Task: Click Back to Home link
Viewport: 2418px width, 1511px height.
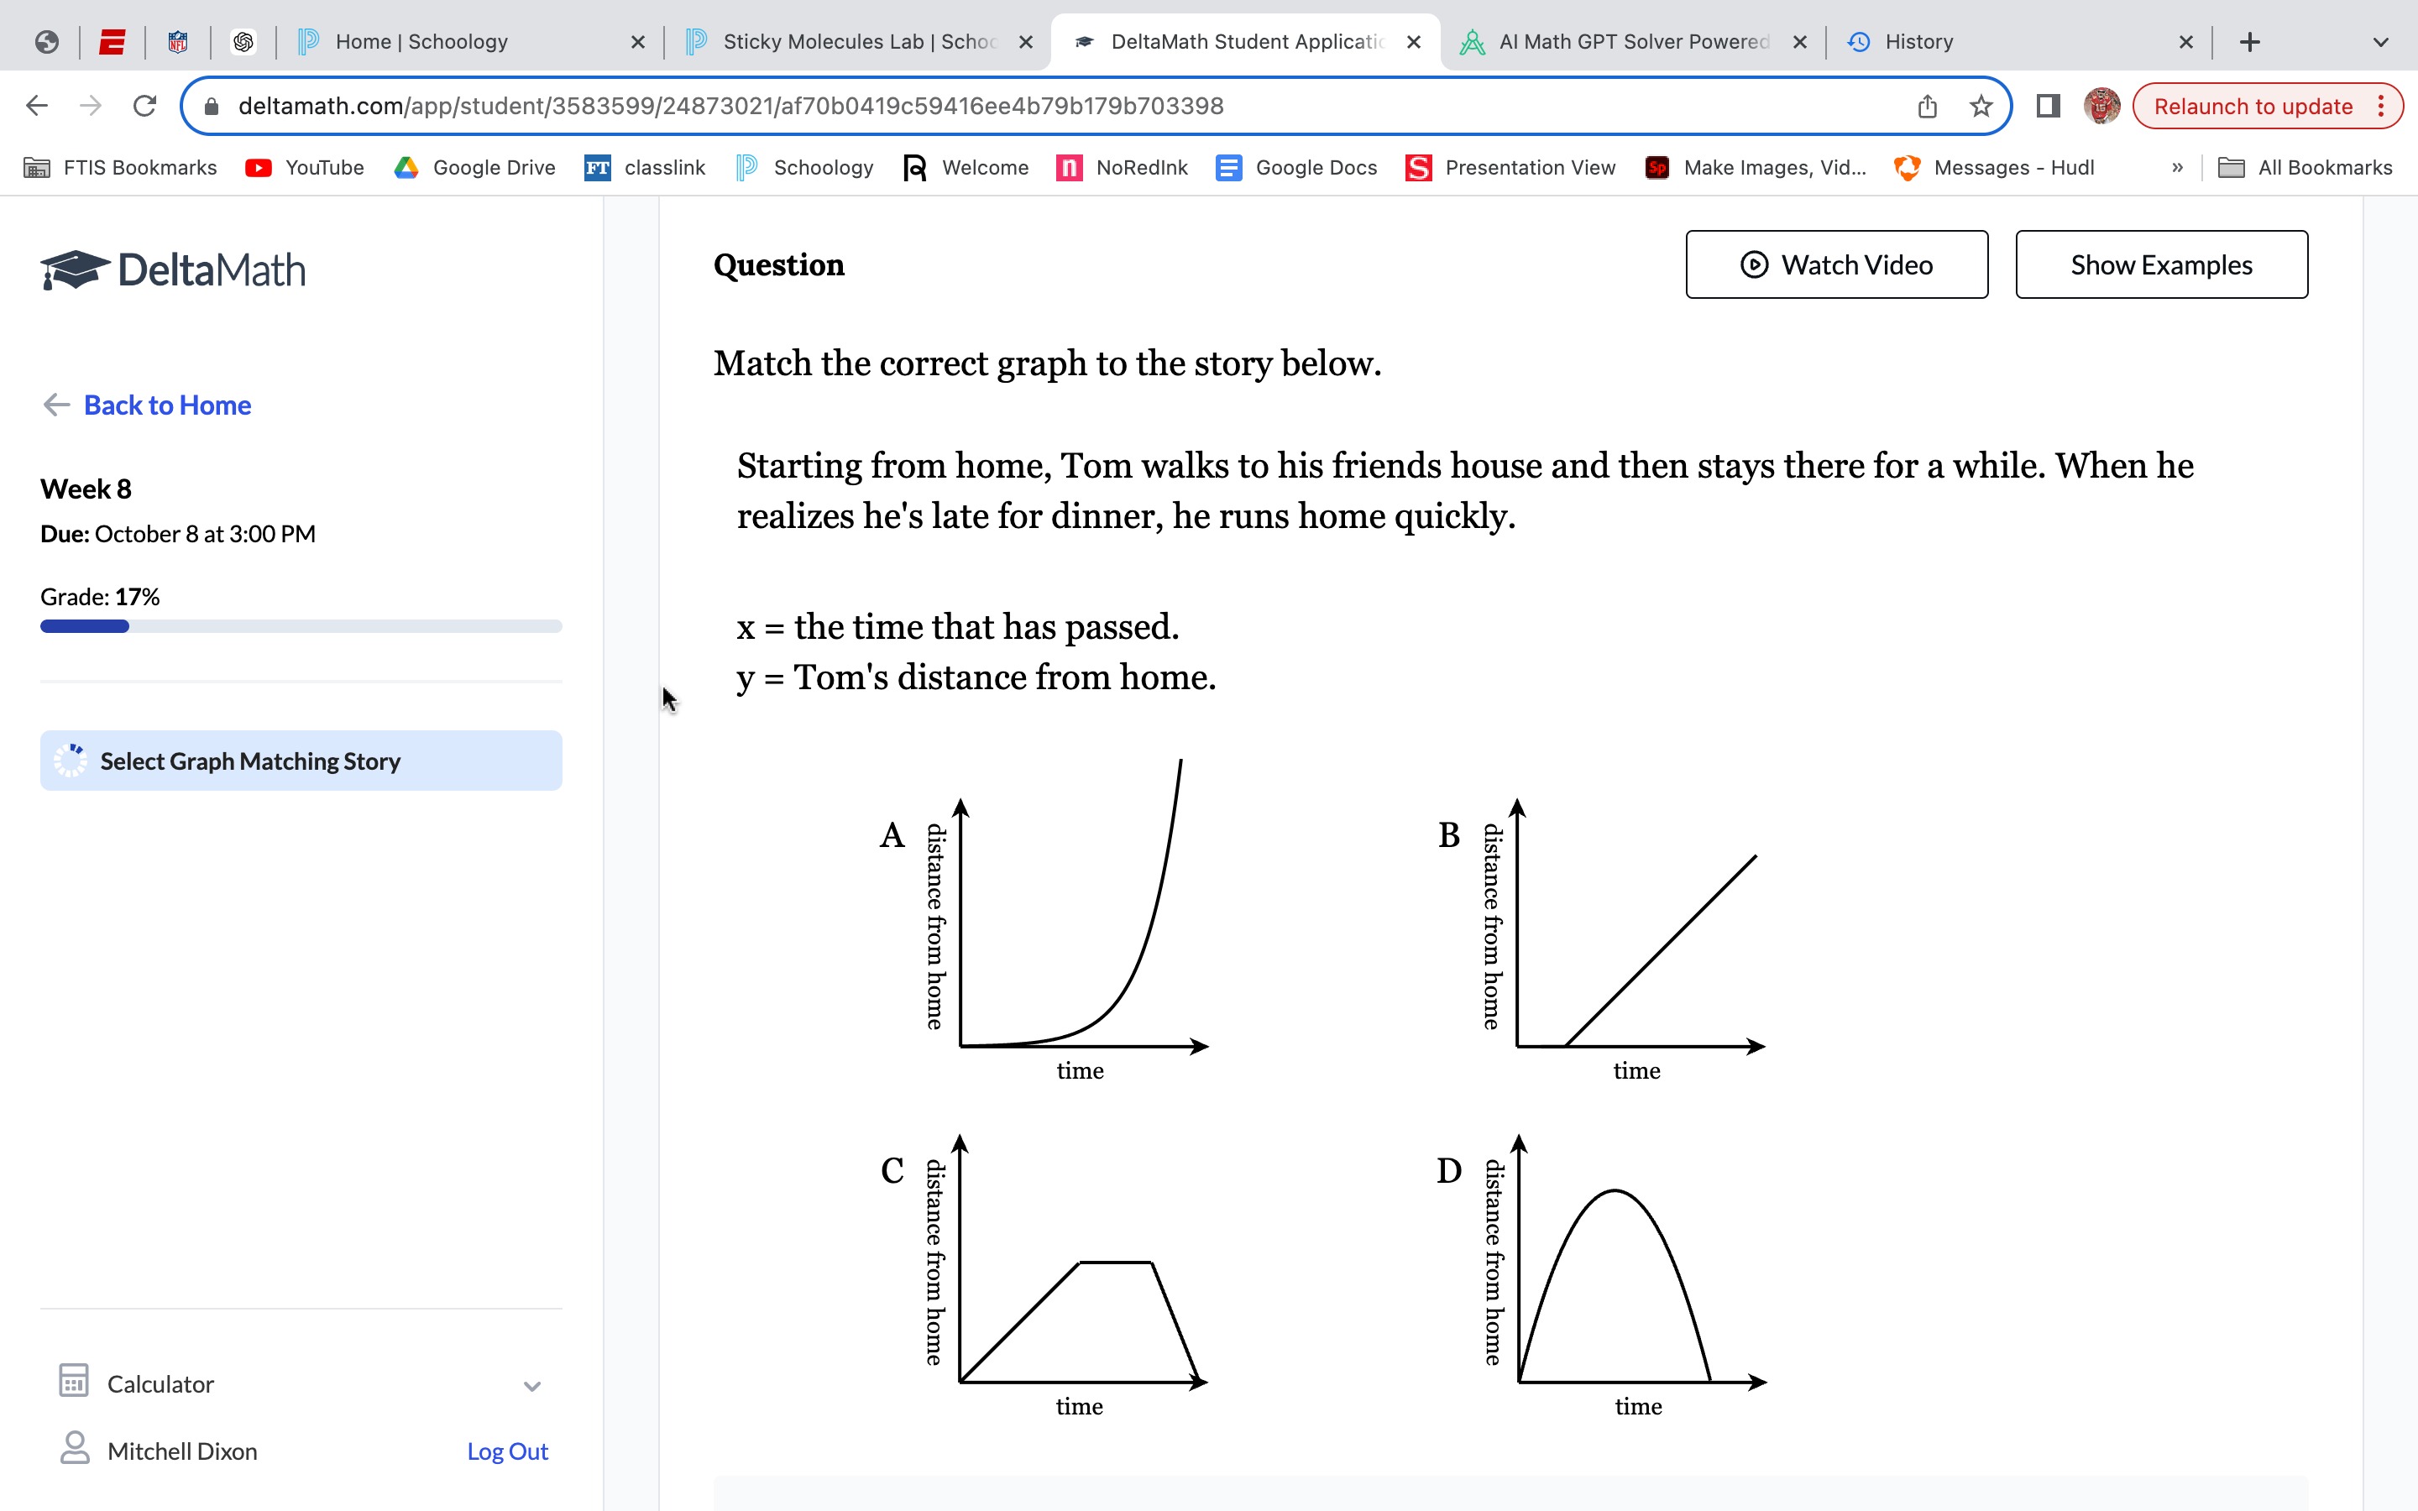Action: coord(167,405)
